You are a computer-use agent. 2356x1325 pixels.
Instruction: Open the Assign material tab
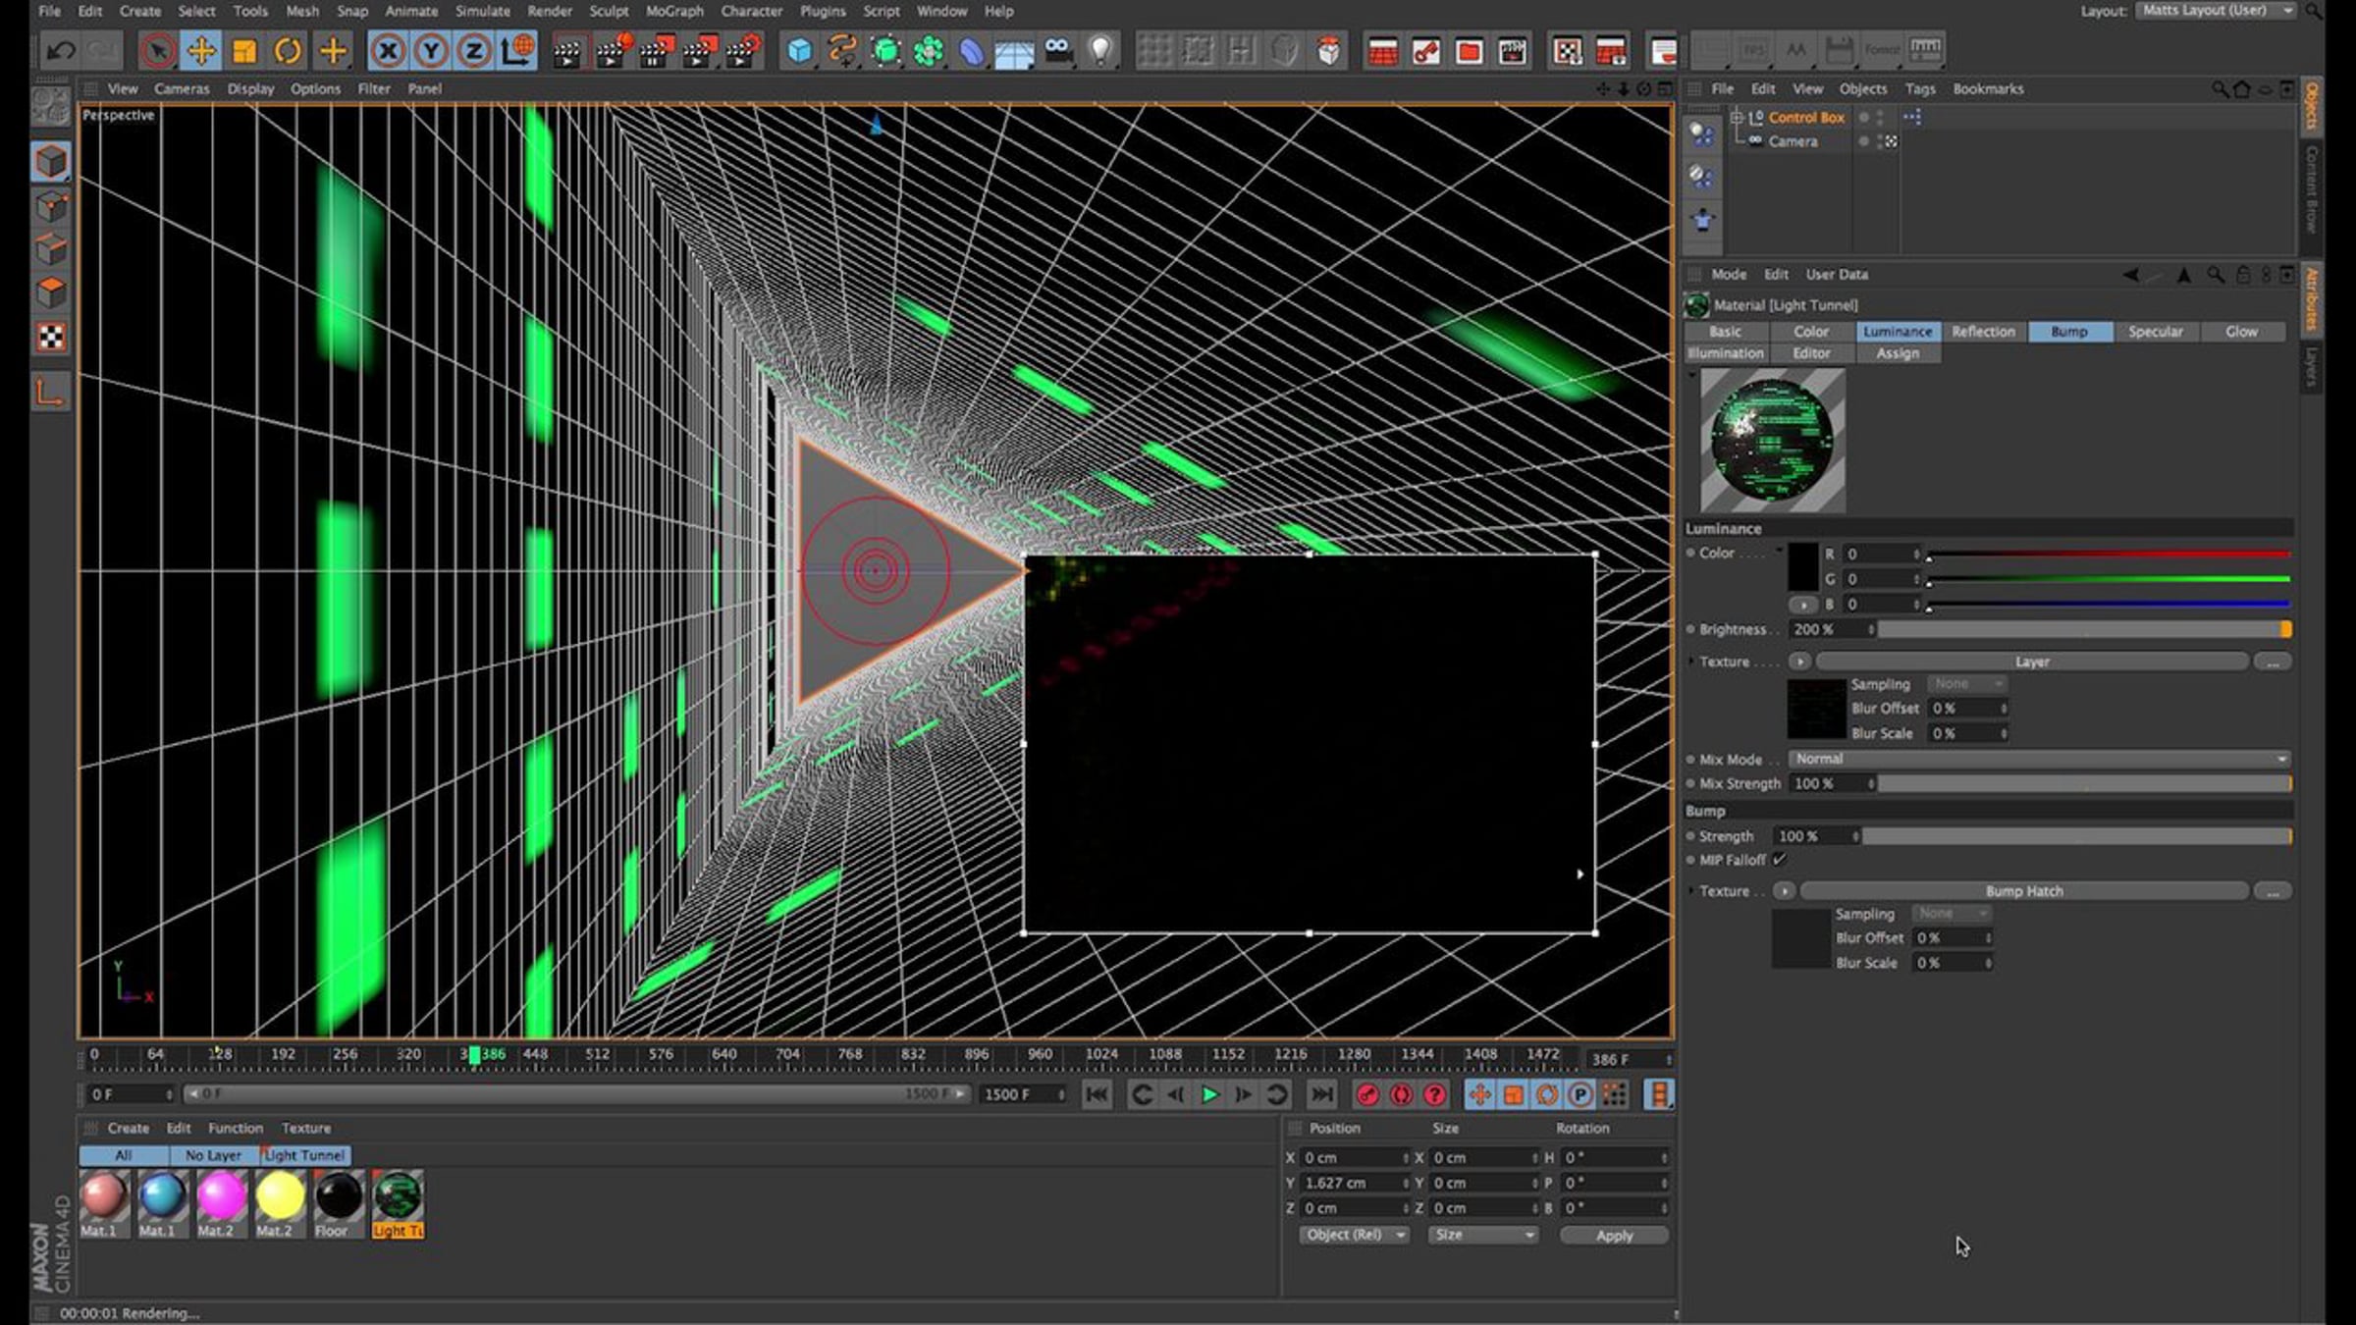(1898, 353)
